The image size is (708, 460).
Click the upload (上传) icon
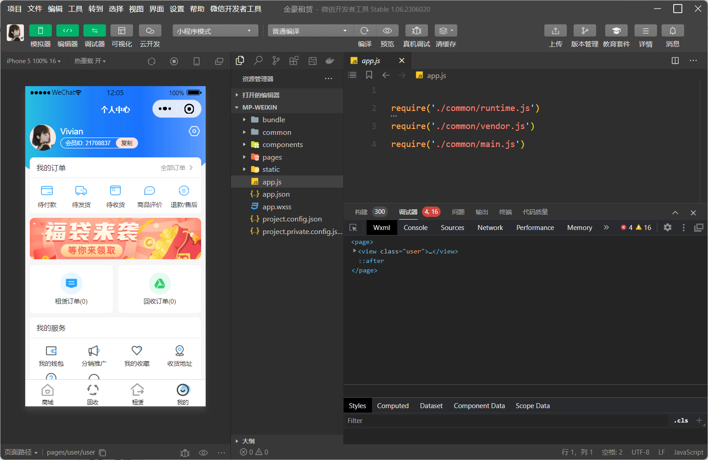click(556, 31)
